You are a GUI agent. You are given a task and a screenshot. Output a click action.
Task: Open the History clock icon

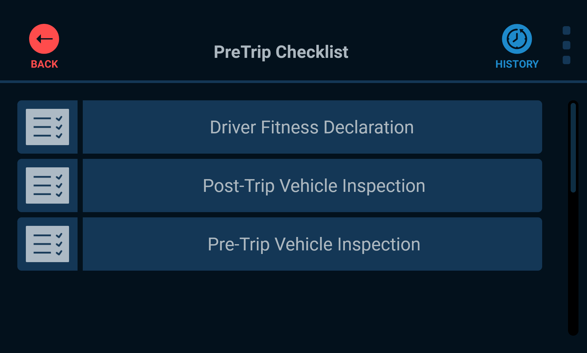(517, 39)
